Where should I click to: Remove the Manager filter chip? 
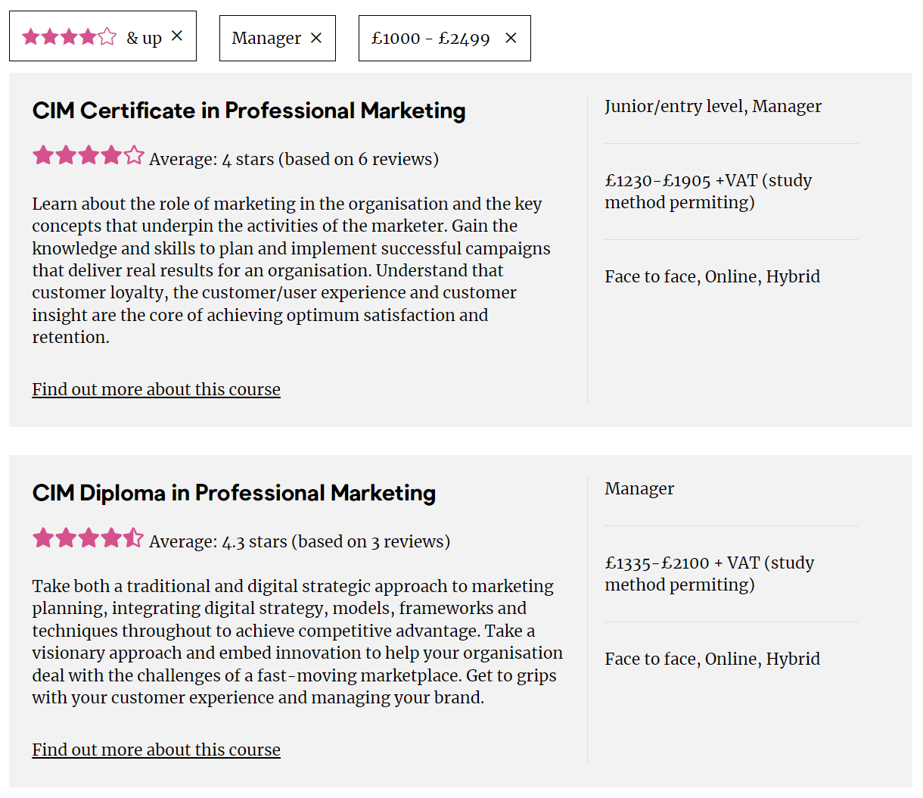click(x=316, y=38)
